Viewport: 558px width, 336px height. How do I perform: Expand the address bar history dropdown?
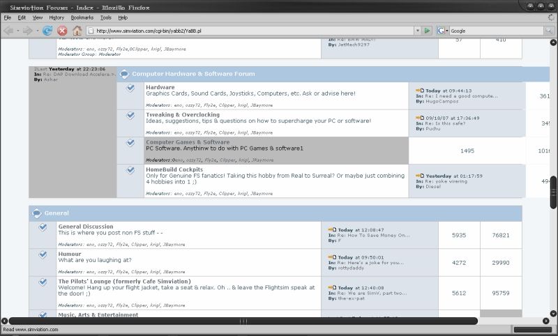point(416,31)
